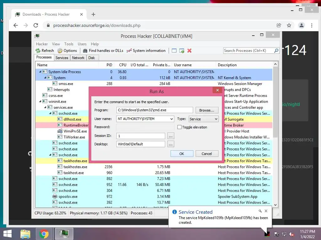
Task: Click the muted volume tray icon
Action: (292, 234)
